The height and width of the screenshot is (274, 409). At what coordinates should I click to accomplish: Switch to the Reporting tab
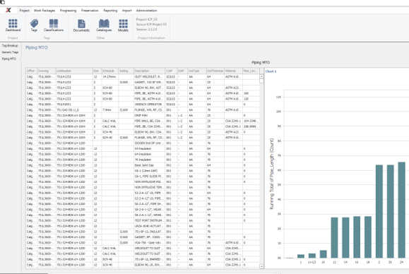tap(110, 11)
